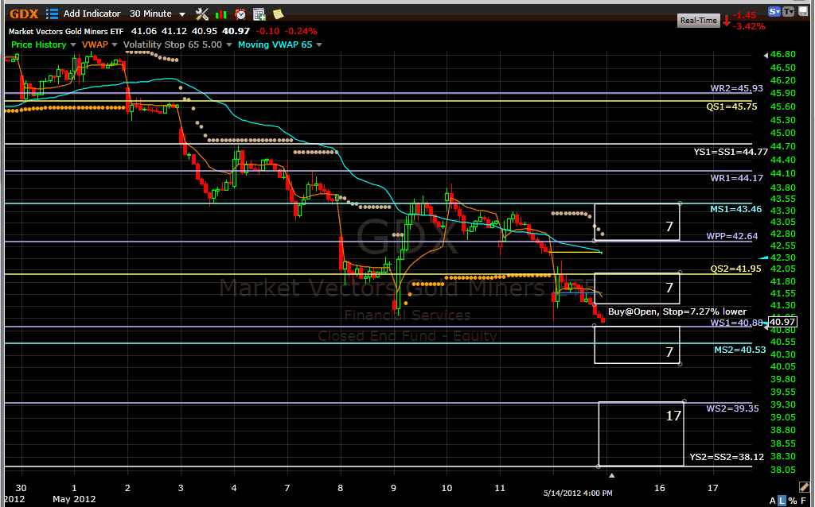Toggle Logarithmic scaling letter L
Viewport: 815px width, 507px height.
tap(782, 501)
